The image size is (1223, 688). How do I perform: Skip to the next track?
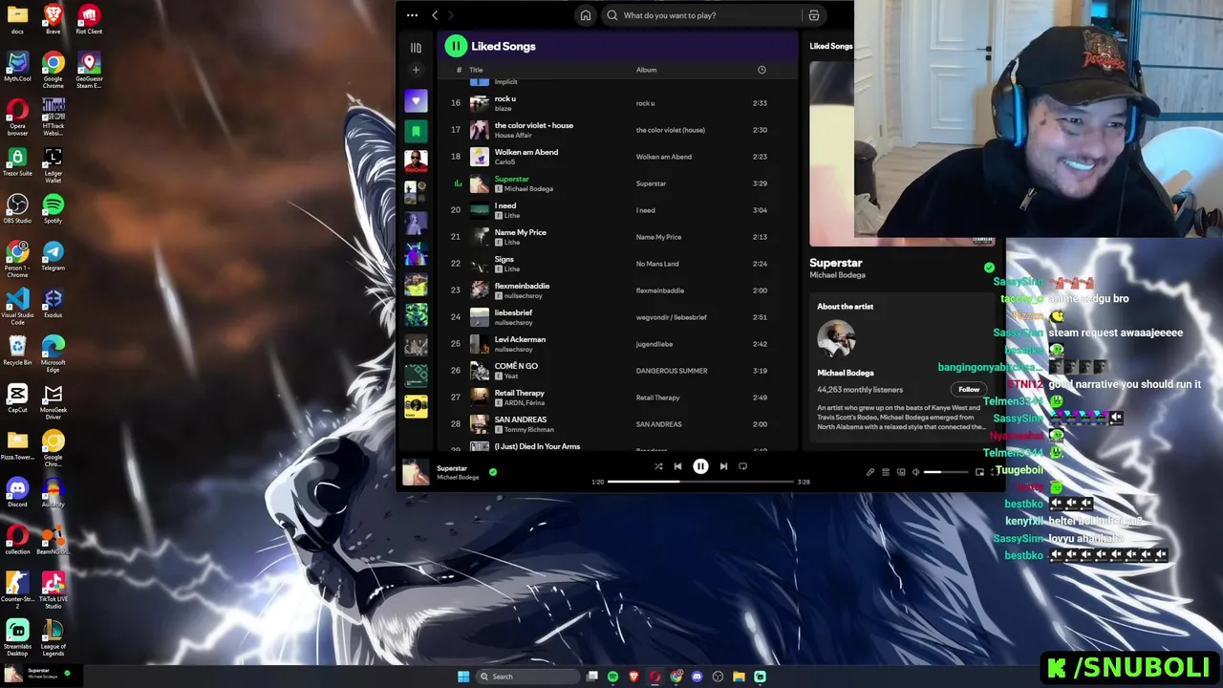tap(723, 466)
